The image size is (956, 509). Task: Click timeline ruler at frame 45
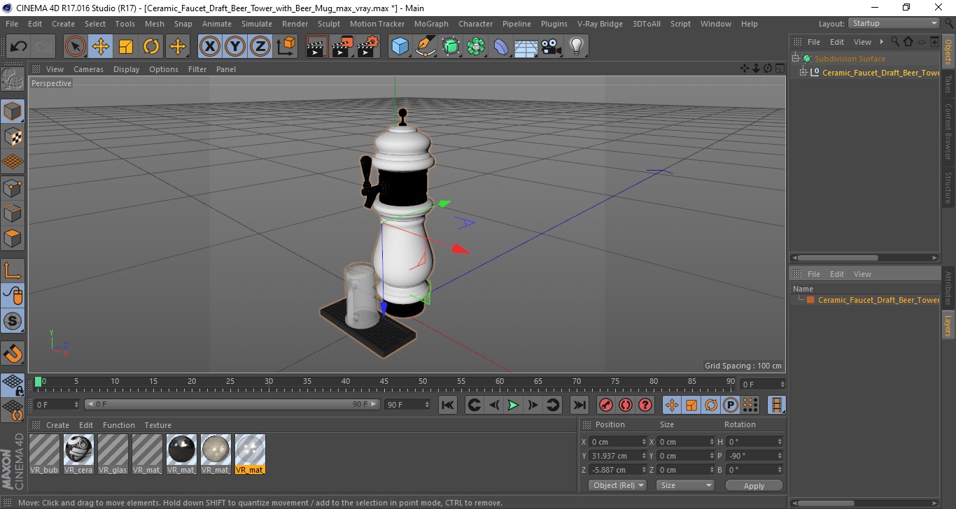point(384,382)
